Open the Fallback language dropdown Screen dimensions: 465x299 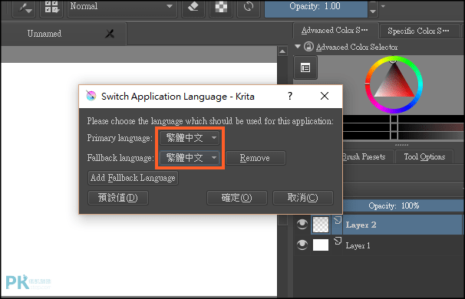pos(190,158)
